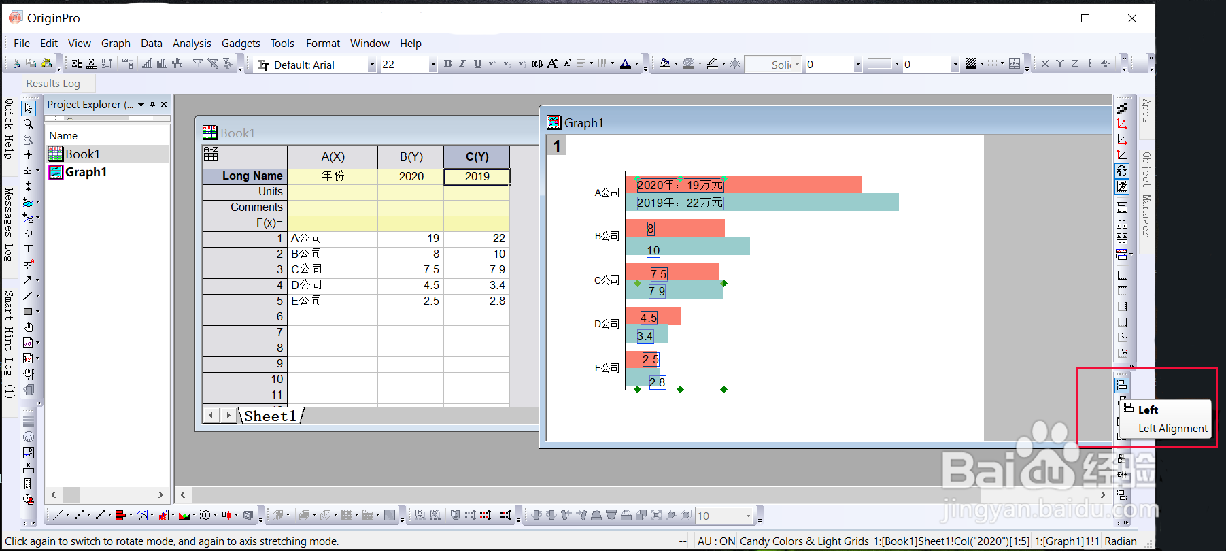Click the Results Log tab

tap(53, 83)
